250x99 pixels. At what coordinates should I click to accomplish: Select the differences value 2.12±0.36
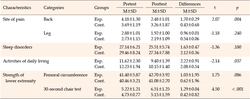click(x=190, y=53)
